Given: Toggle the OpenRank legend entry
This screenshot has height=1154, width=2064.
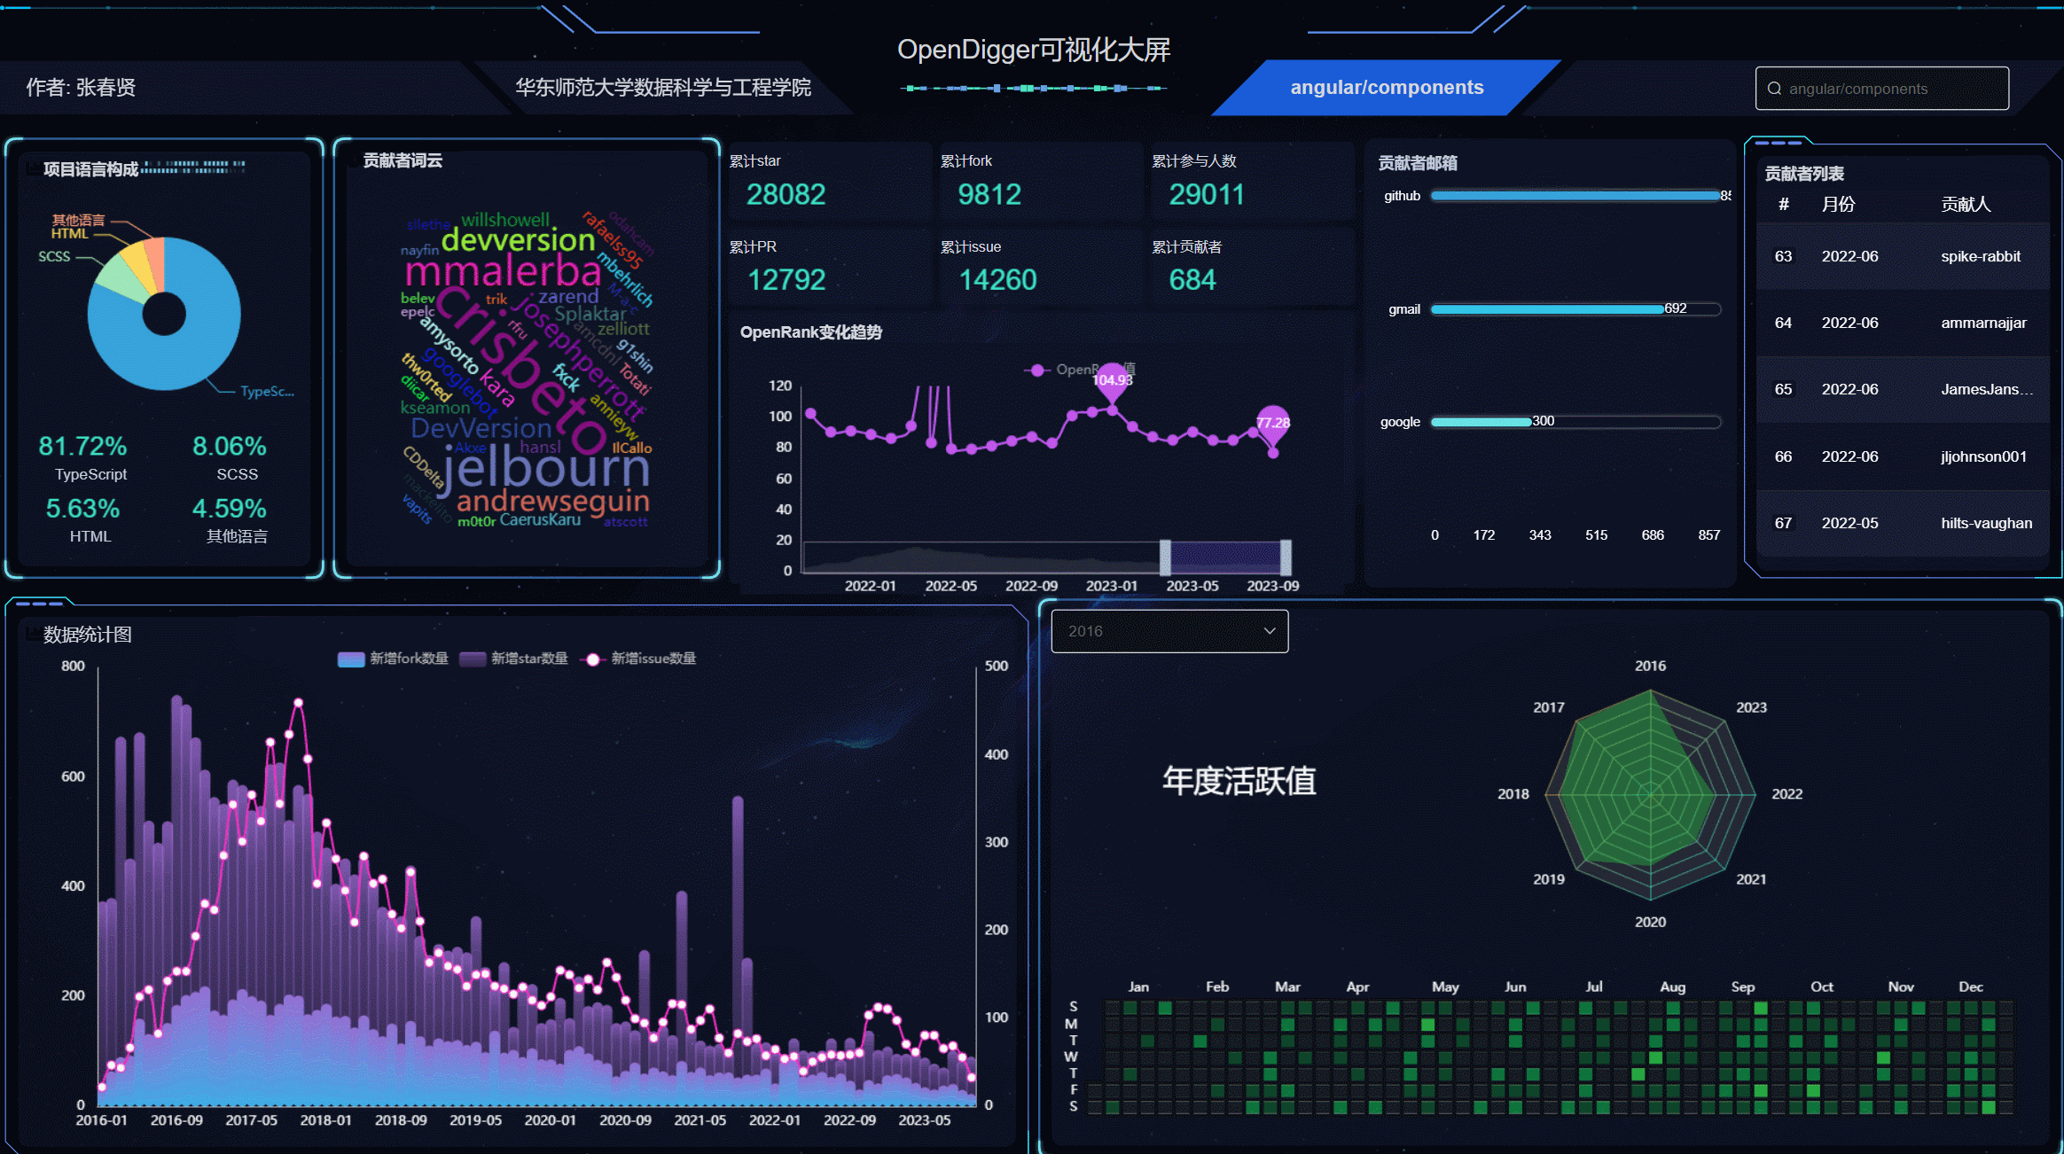Looking at the screenshot, I should click(x=1079, y=370).
